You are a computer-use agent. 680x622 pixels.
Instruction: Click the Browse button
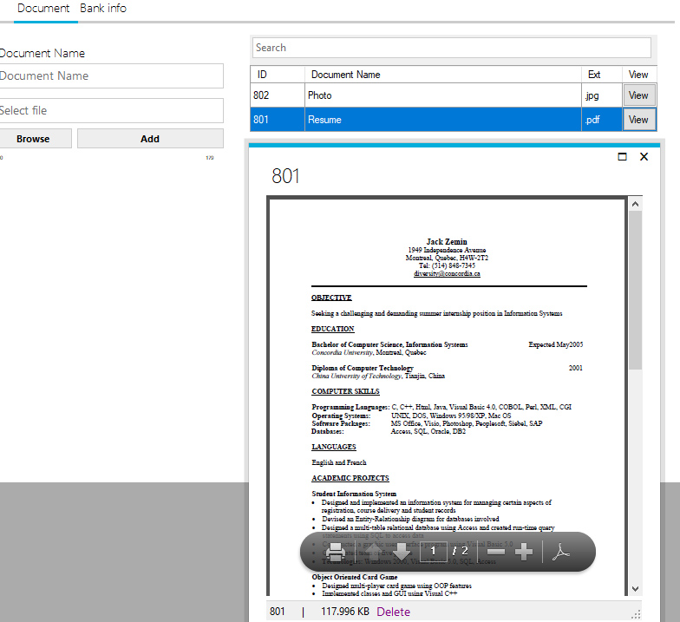pos(35,139)
